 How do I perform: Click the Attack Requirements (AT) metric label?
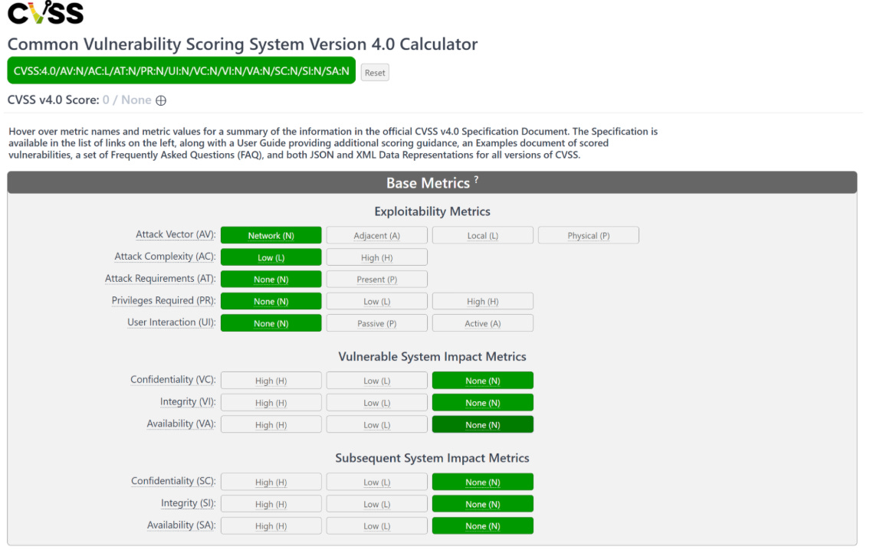[160, 278]
